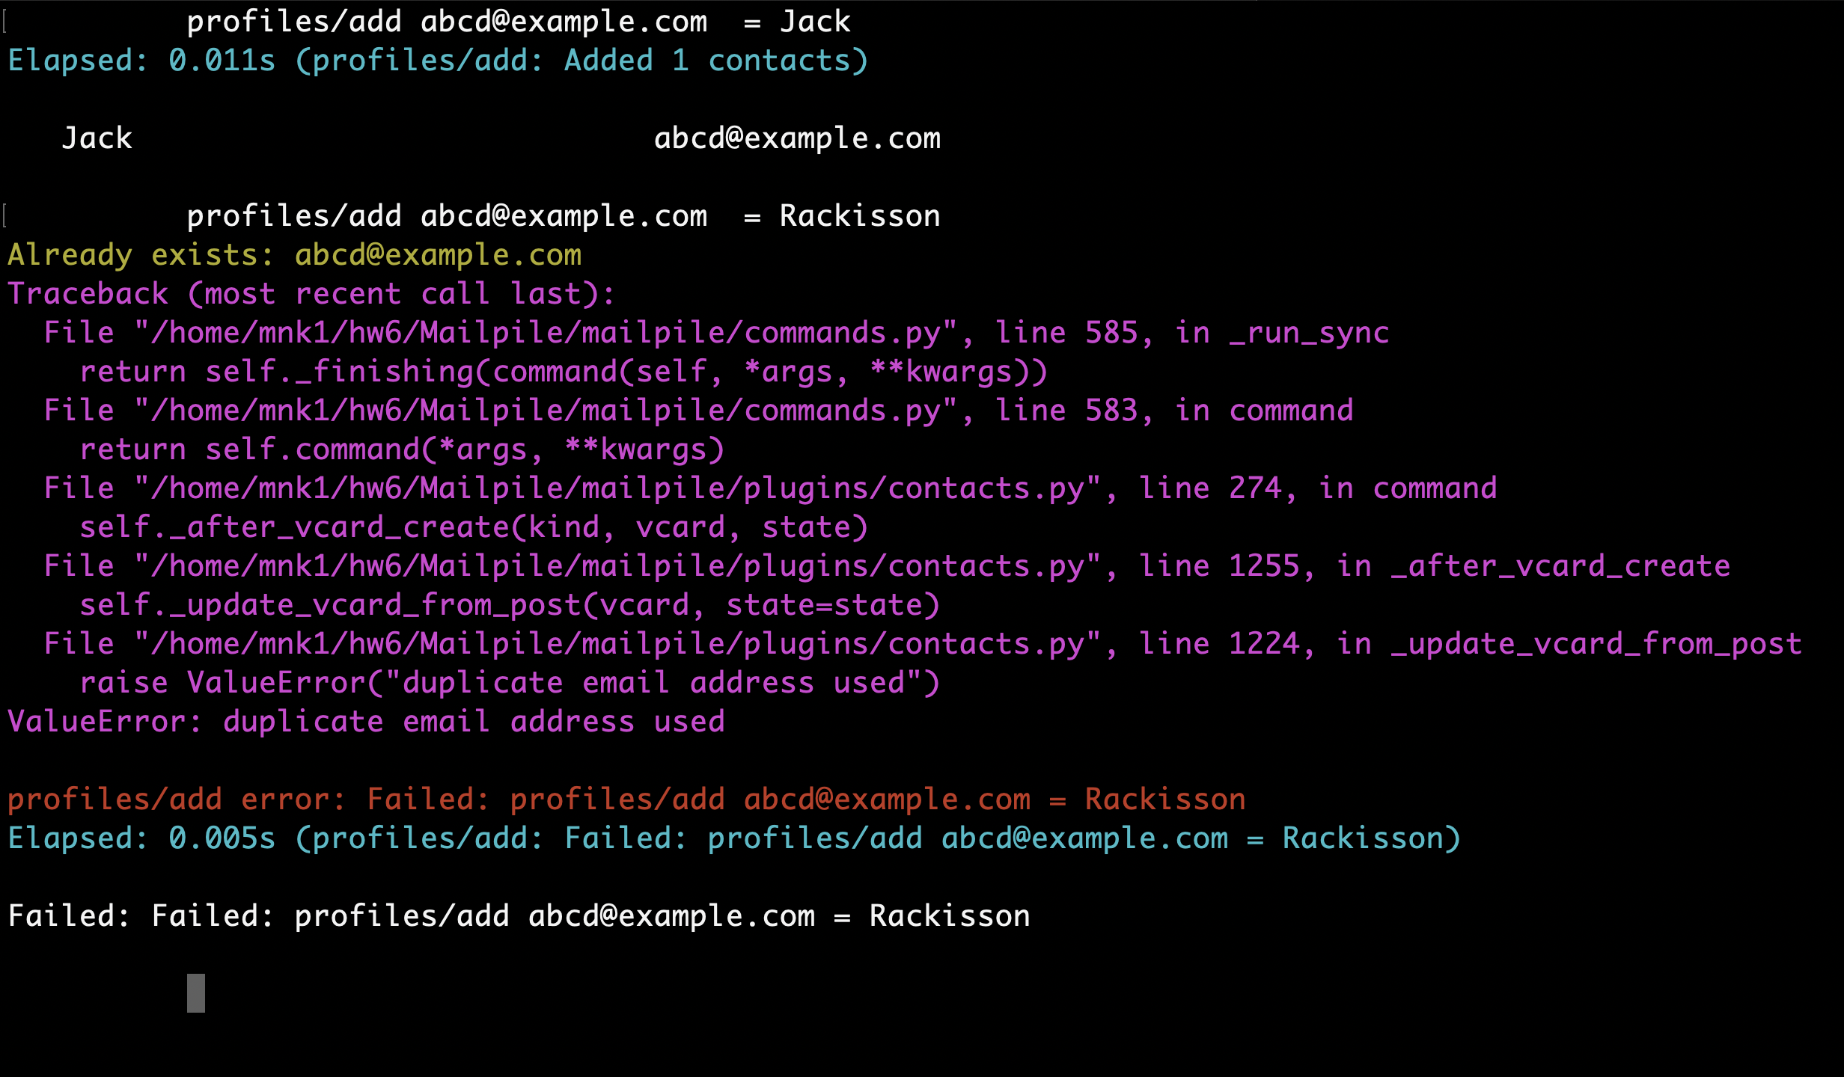Viewport: 1844px width, 1077px height.
Task: Click the 'raise ValueError' source line
Action: coord(509,684)
